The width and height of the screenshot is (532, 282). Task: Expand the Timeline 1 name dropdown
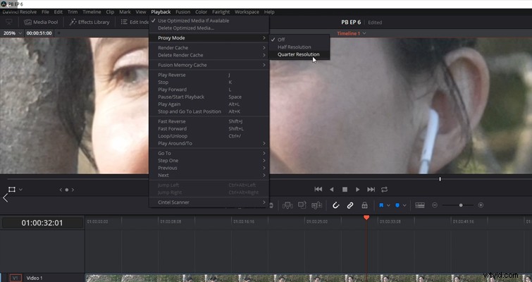pyautogui.click(x=352, y=33)
